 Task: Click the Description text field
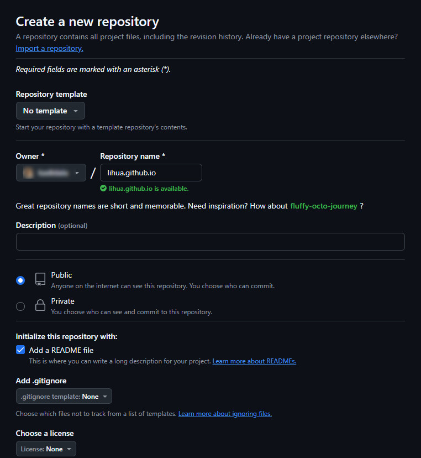(x=210, y=242)
